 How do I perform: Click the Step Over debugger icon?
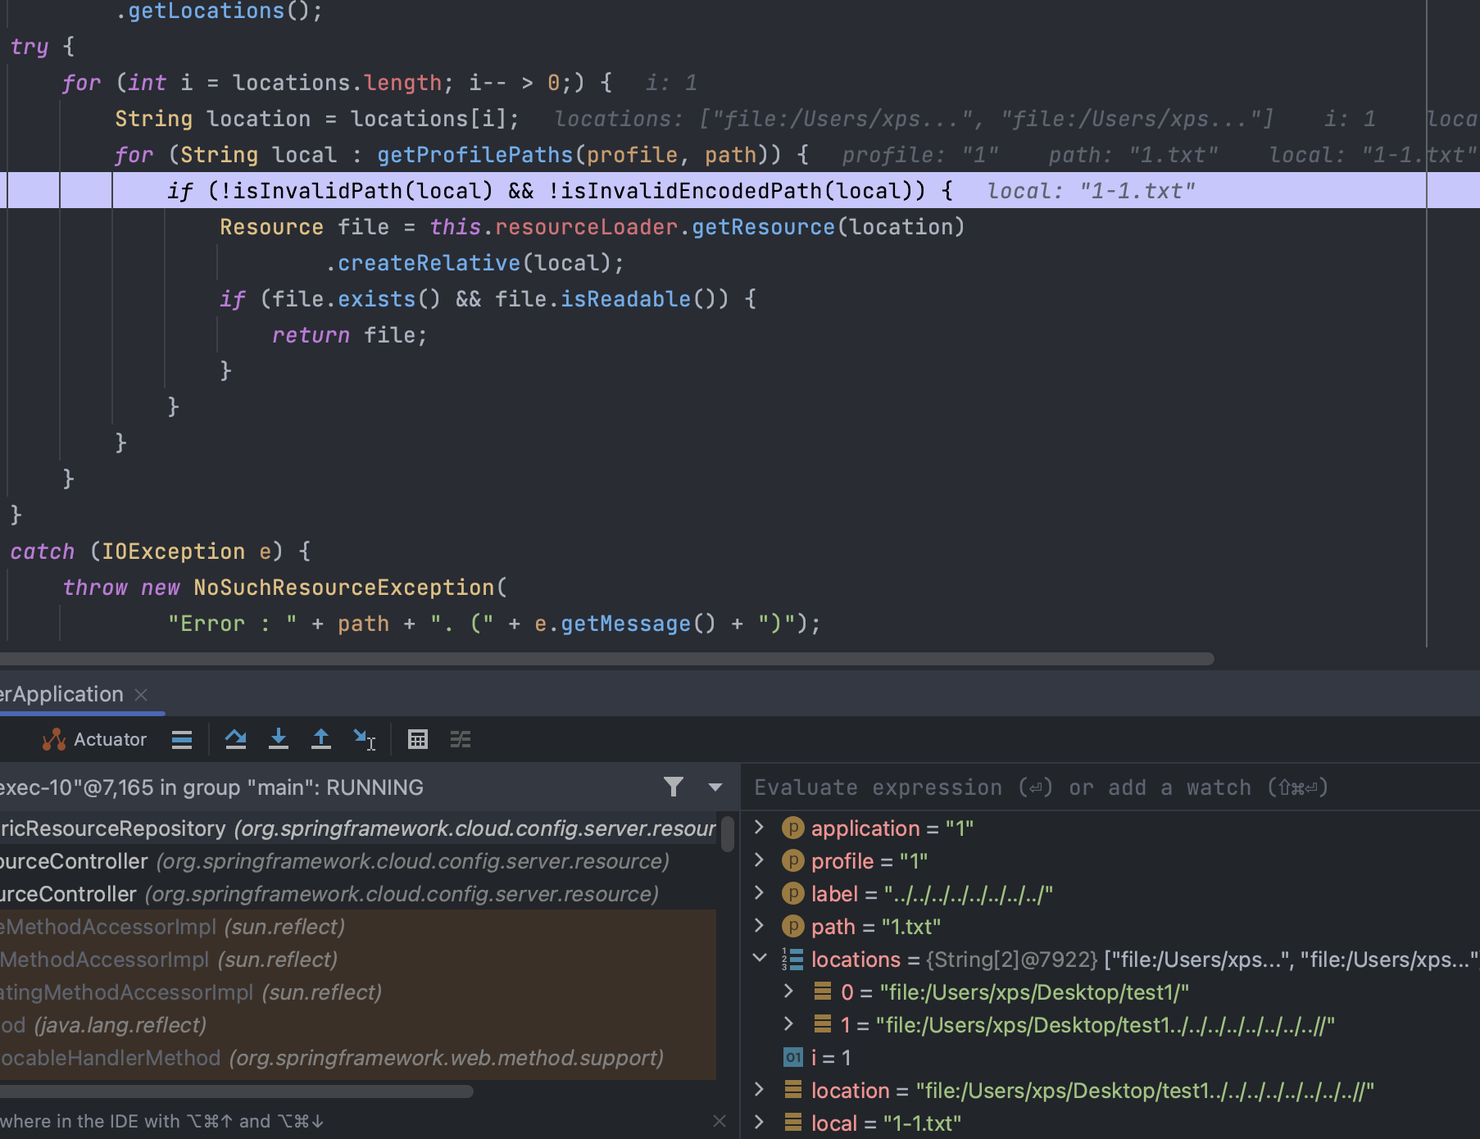[236, 739]
